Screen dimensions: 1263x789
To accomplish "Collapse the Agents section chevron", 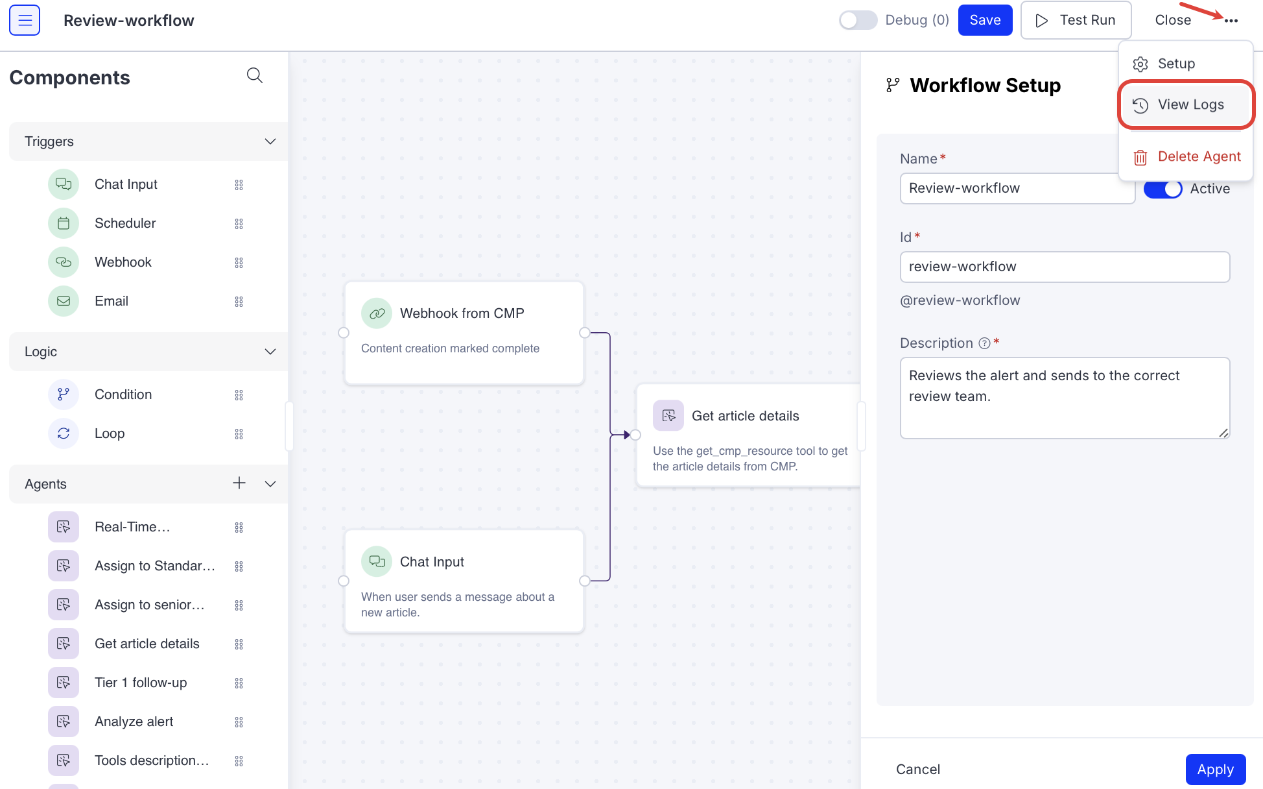I will click(x=270, y=484).
